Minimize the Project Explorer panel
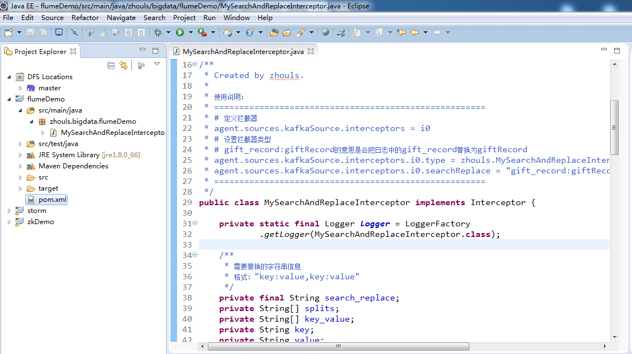632x354 pixels. (x=142, y=50)
